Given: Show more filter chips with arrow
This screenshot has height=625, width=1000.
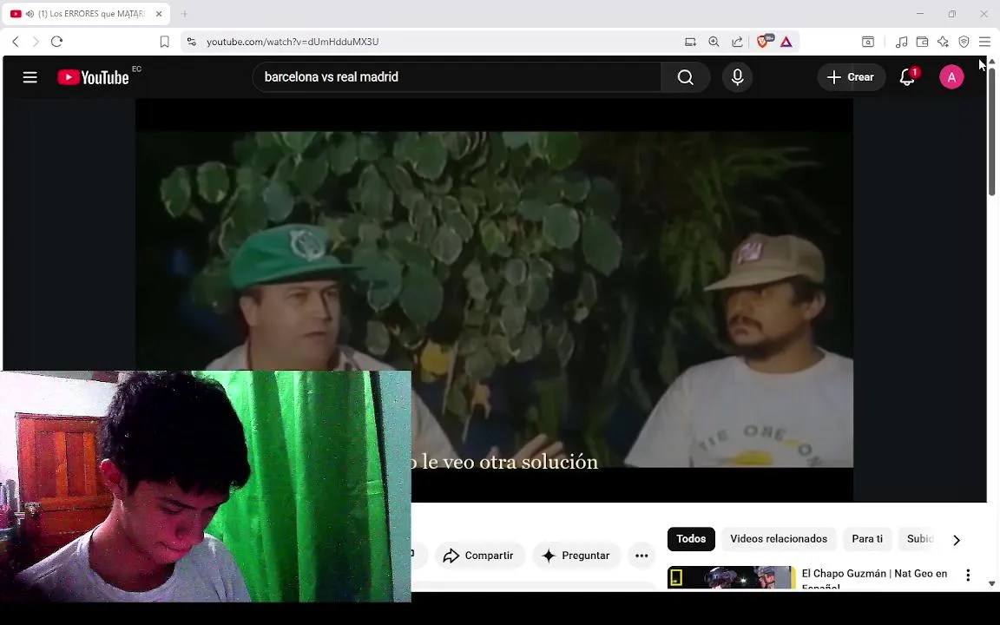Looking at the screenshot, I should tap(956, 540).
